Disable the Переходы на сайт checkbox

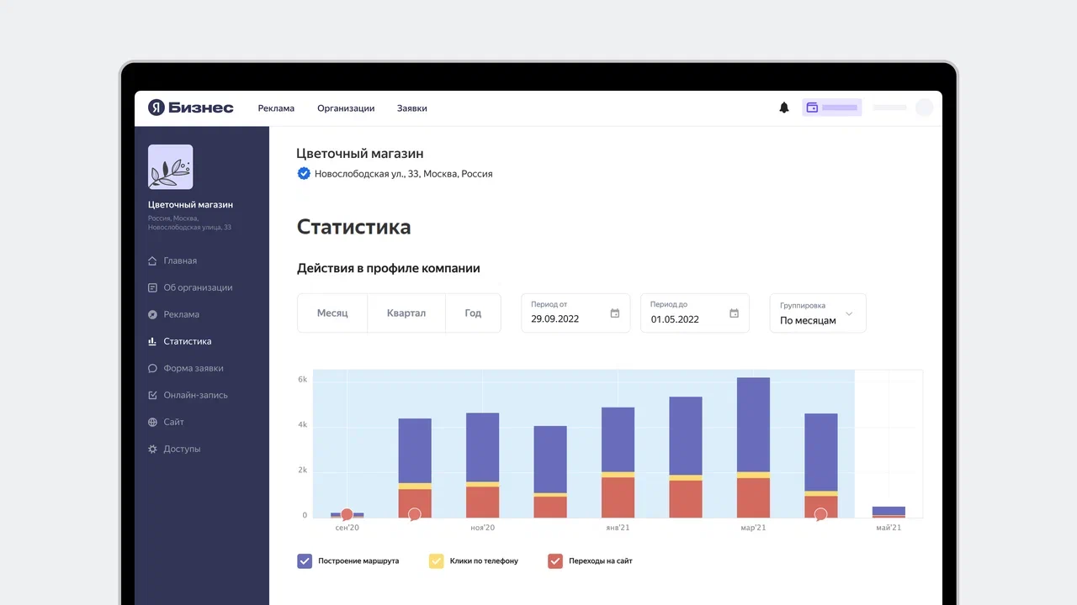click(x=554, y=560)
